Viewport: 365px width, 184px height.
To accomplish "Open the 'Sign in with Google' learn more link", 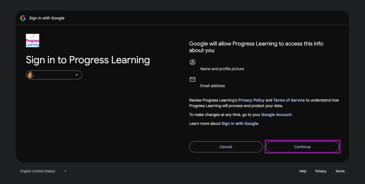I will coord(240,123).
